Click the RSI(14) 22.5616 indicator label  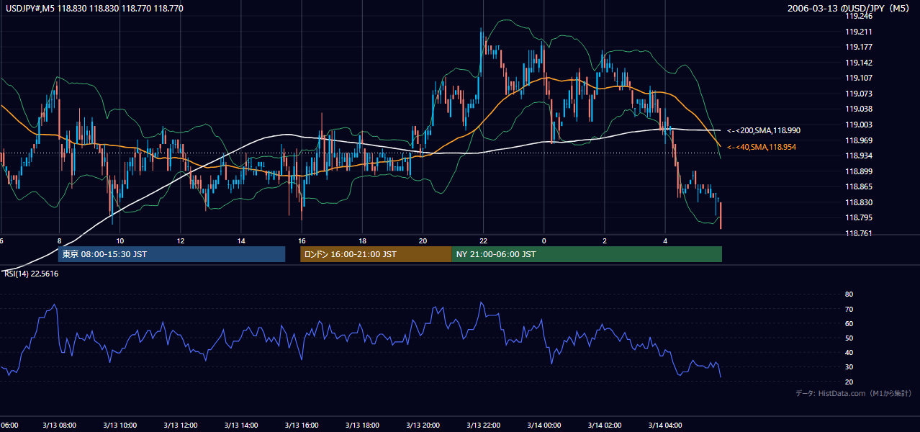[31, 274]
